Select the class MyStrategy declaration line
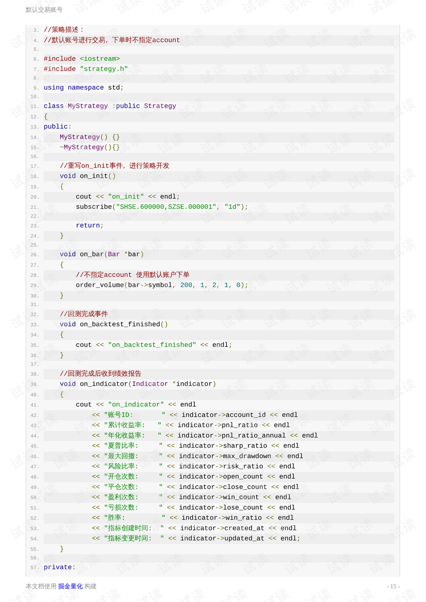This screenshot has height=602, width=426. click(x=109, y=106)
